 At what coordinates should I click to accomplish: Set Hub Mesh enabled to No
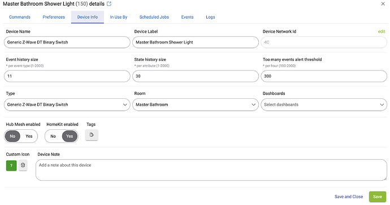tap(12, 136)
